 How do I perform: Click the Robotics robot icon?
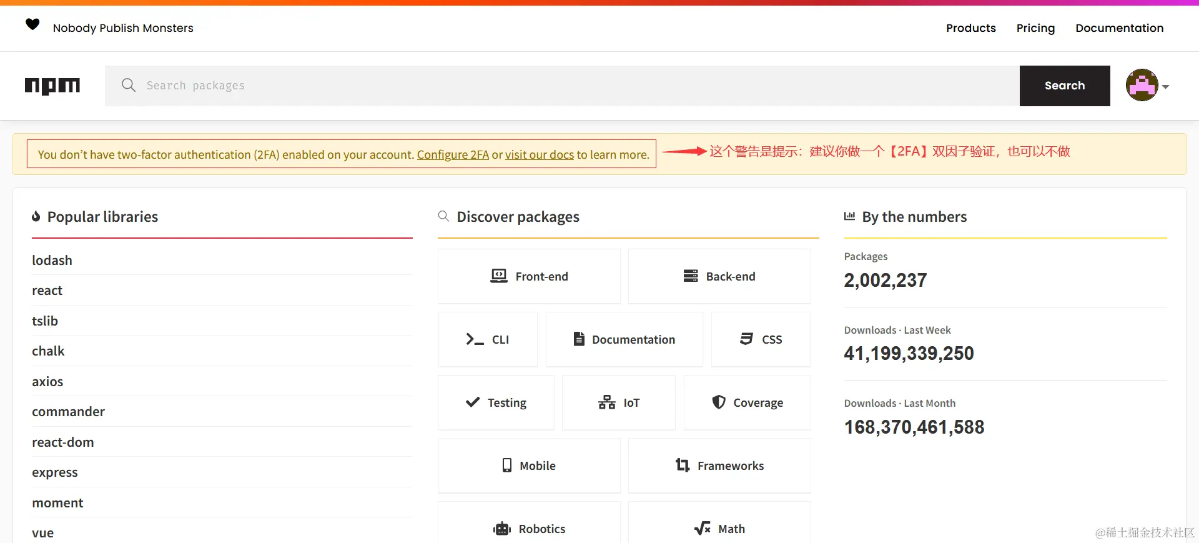tap(502, 529)
